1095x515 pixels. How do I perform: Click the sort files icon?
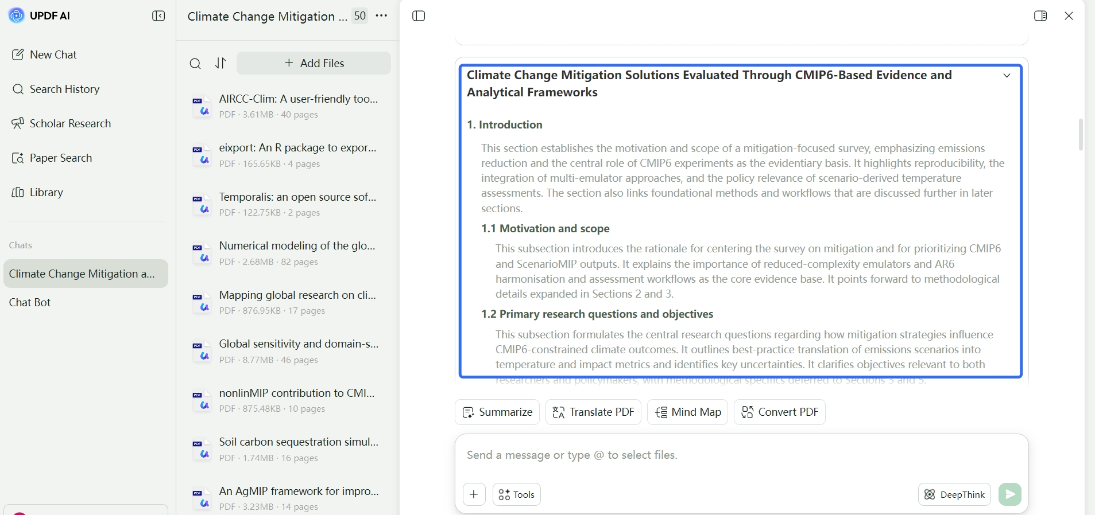(220, 63)
